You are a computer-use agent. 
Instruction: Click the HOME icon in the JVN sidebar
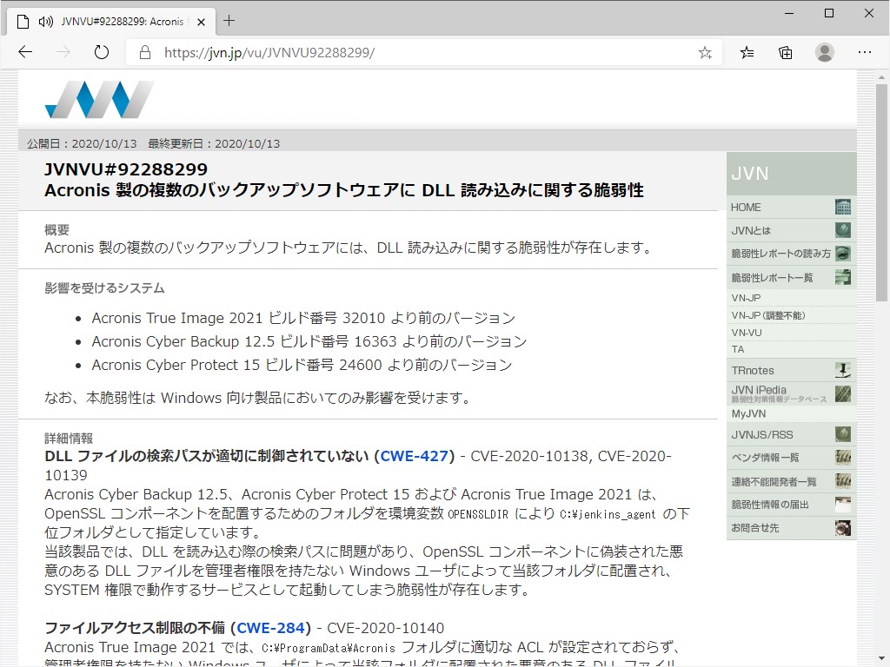coord(842,207)
